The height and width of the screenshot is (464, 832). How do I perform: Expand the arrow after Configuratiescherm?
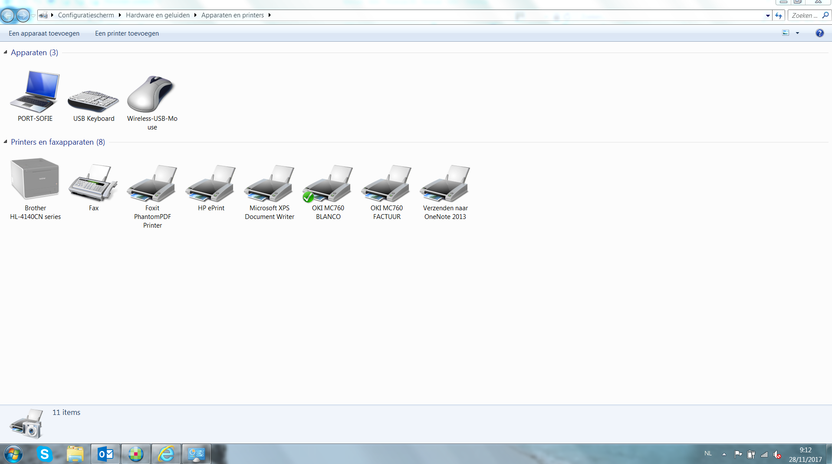click(x=120, y=15)
